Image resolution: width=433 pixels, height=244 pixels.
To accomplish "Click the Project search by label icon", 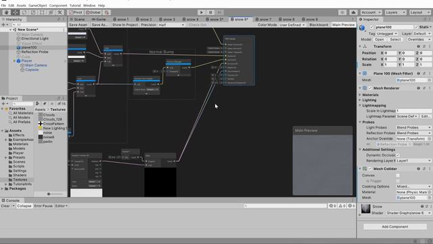I will click(x=45, y=104).
